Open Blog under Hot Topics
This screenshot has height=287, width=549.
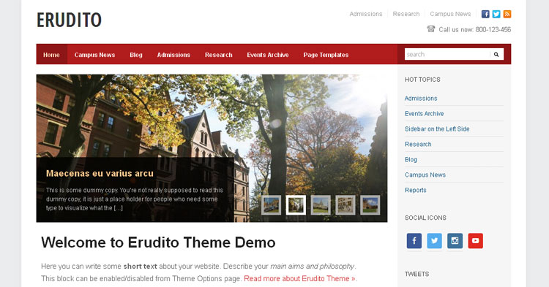click(411, 159)
